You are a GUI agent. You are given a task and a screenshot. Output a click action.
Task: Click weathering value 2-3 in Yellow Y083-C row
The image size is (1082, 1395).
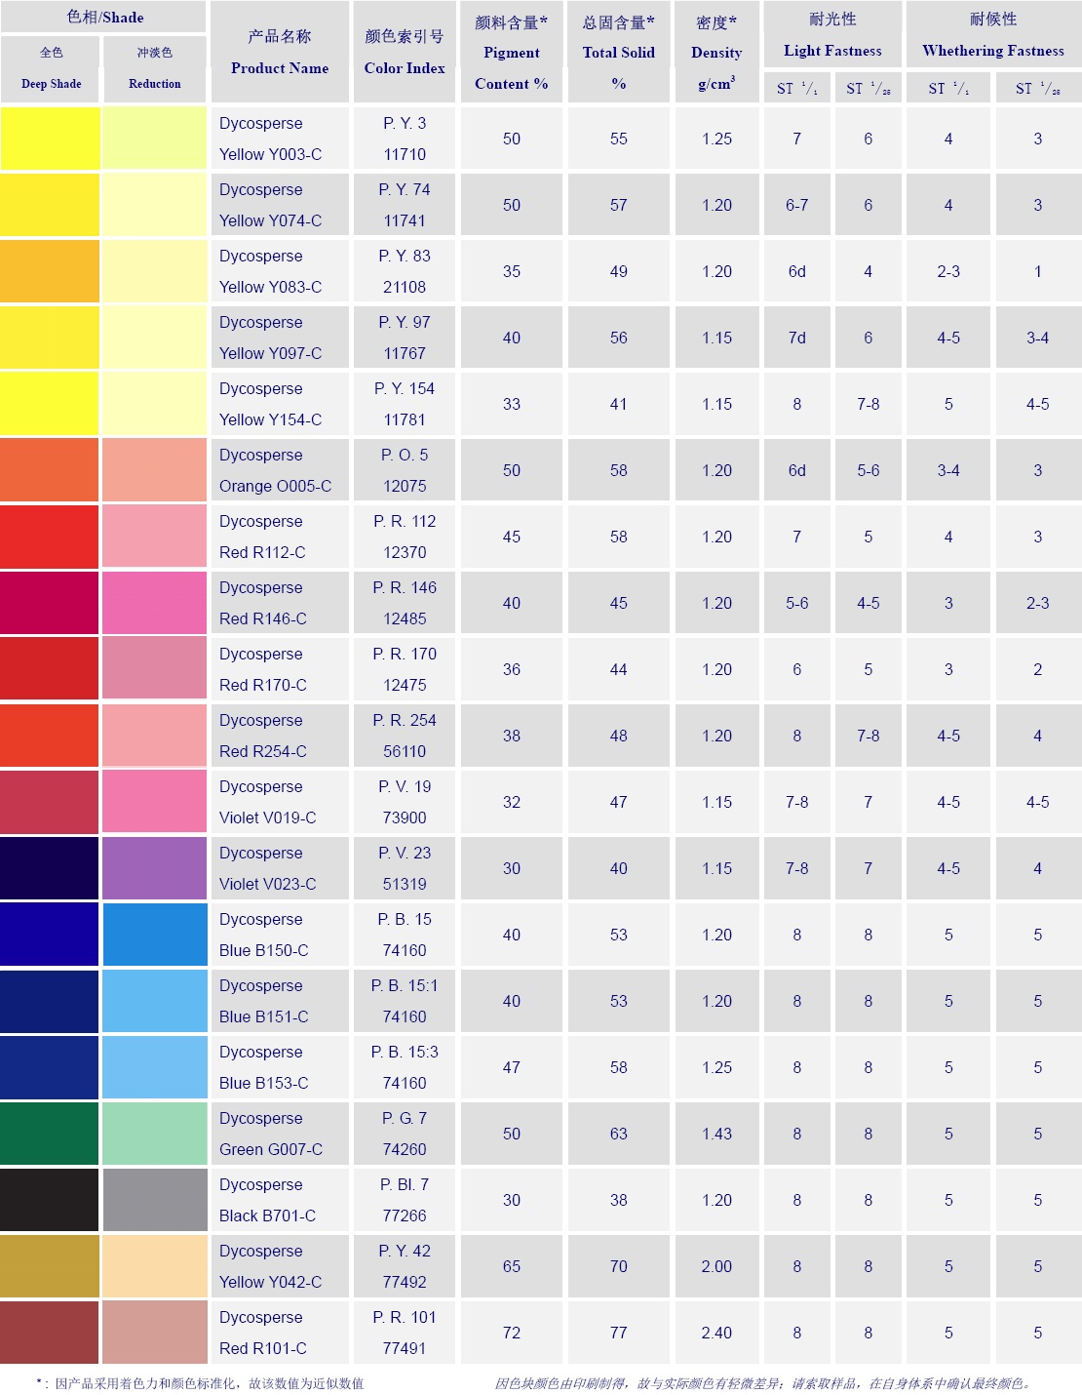(x=948, y=271)
